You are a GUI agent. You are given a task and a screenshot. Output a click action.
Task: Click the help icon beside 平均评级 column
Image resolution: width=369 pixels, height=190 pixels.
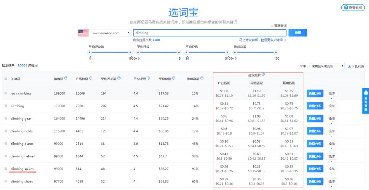[148, 78]
